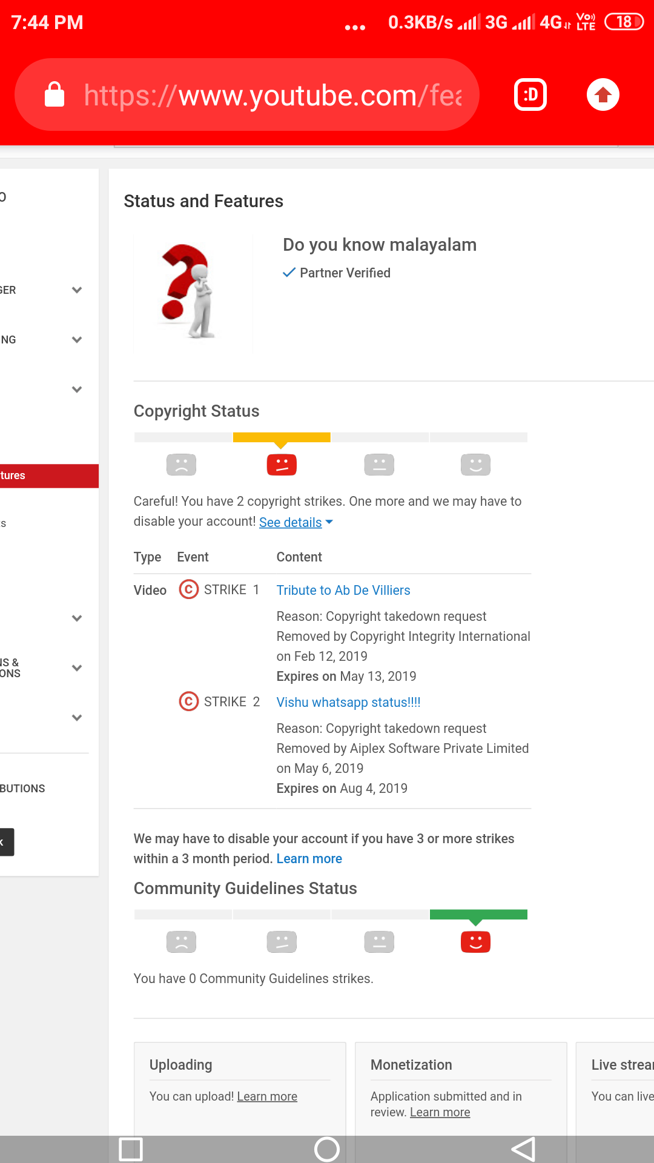Tap the home upload arrow icon
The width and height of the screenshot is (654, 1163).
coord(603,95)
